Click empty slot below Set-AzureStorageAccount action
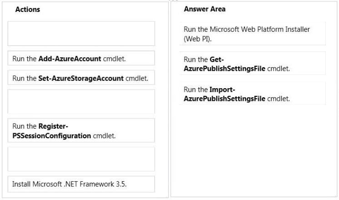 (81, 102)
